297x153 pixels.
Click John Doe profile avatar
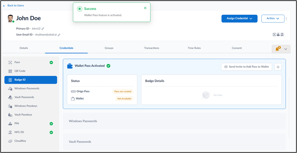[11, 19]
